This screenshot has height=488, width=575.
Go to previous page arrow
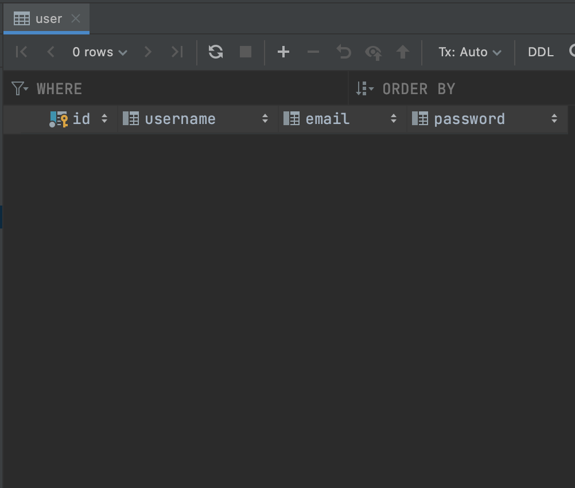(51, 52)
